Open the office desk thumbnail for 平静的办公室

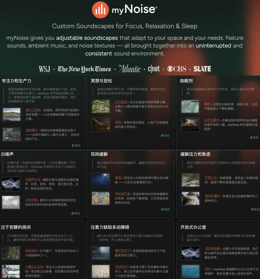pos(11,272)
